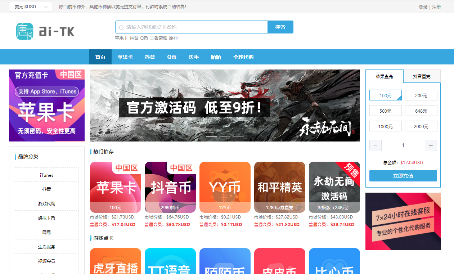Image resolution: width=454 pixels, height=274 pixels.
Task: Click 苹果卡 hot search keyword
Action: [121, 38]
